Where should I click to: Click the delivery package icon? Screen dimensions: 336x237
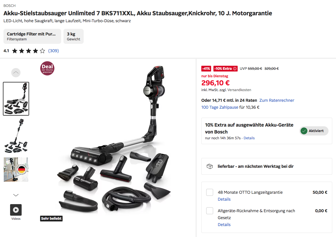coord(210,166)
